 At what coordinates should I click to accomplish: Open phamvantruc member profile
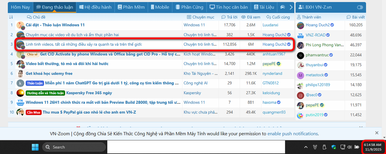click(317, 55)
